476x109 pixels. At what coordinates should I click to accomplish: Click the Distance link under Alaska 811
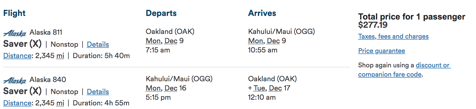coord(17,56)
